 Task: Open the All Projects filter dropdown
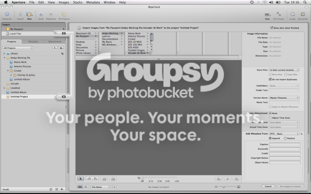coord(17,48)
